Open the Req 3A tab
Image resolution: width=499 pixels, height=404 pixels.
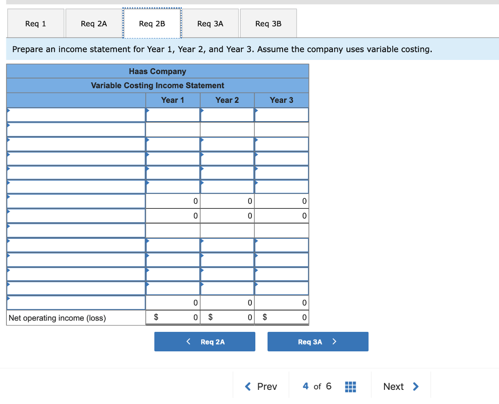pos(211,23)
